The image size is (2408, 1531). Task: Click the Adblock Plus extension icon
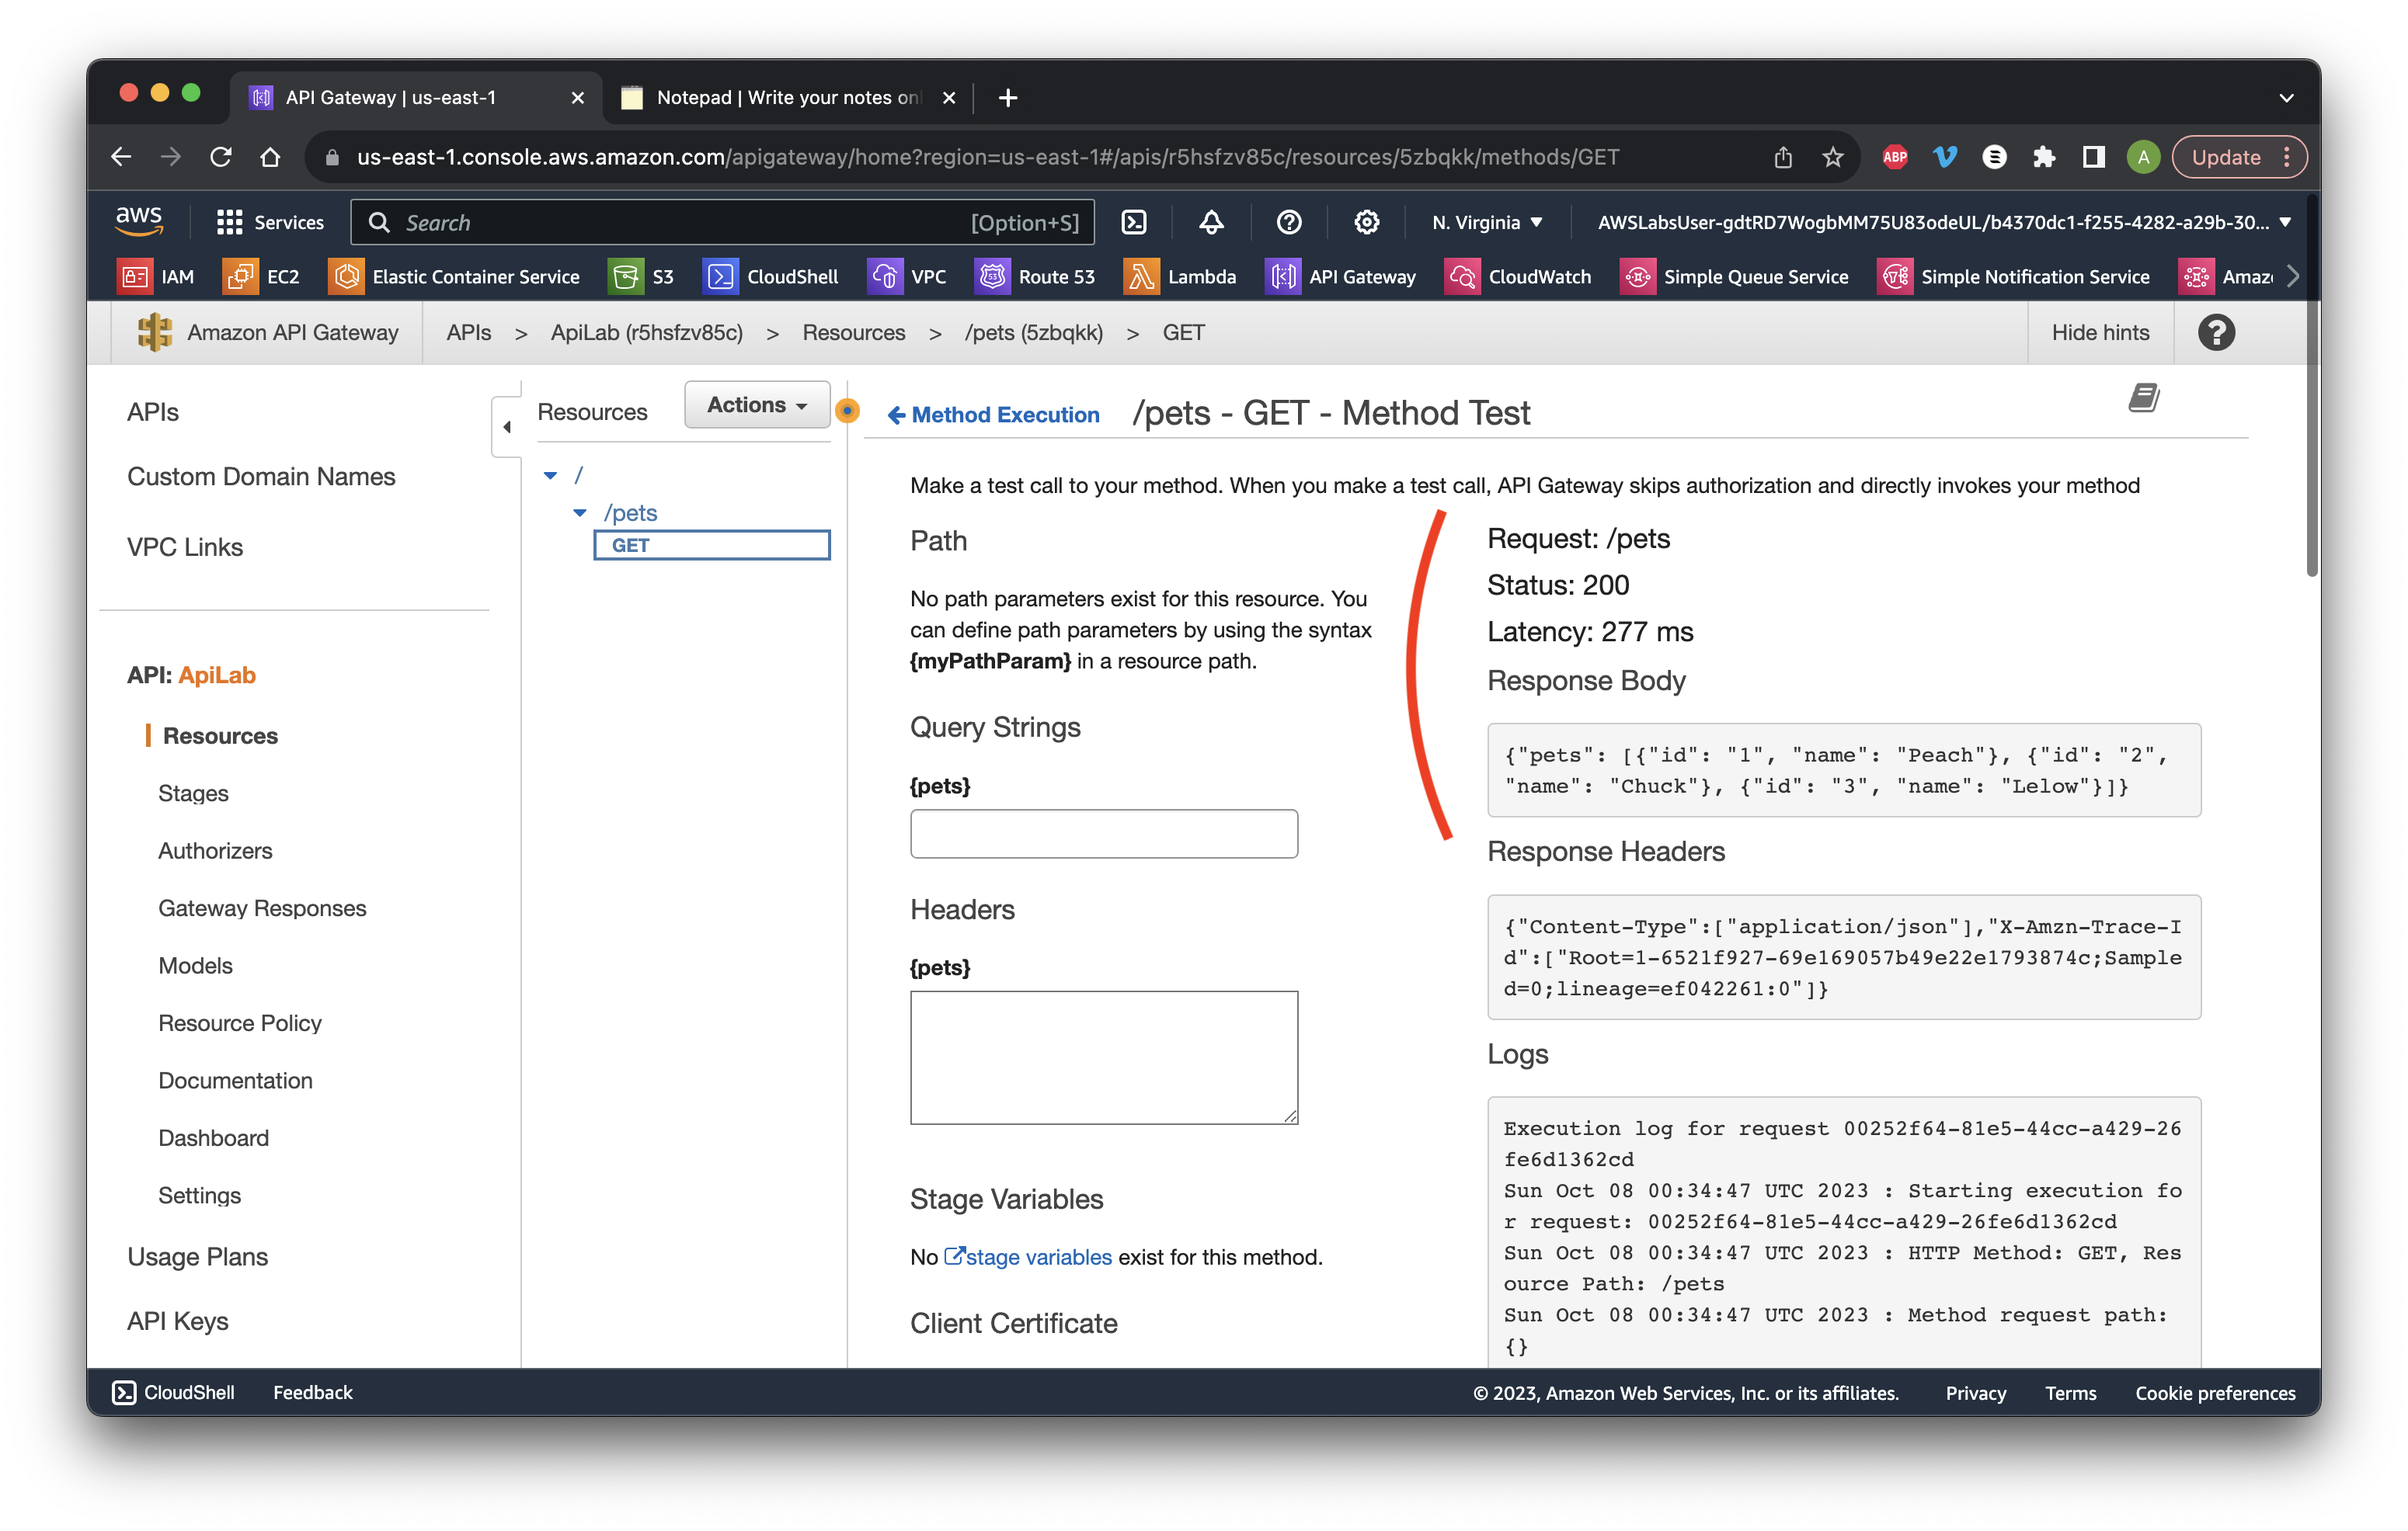click(x=1894, y=157)
